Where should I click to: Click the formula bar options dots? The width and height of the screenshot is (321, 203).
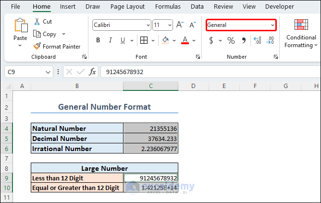pyautogui.click(x=58, y=72)
